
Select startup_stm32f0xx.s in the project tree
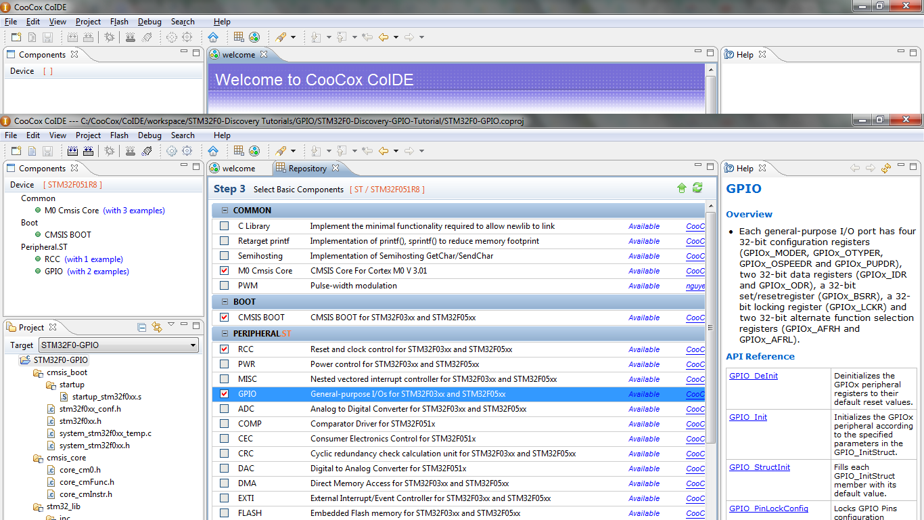pyautogui.click(x=106, y=397)
